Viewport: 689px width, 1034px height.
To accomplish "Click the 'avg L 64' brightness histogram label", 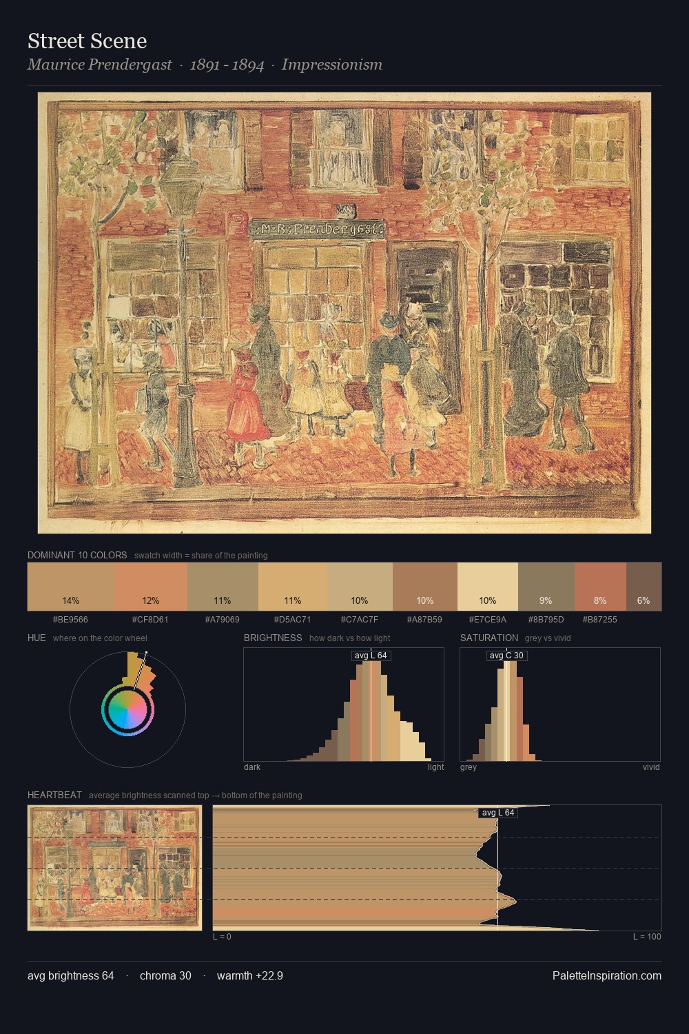I will pos(371,656).
